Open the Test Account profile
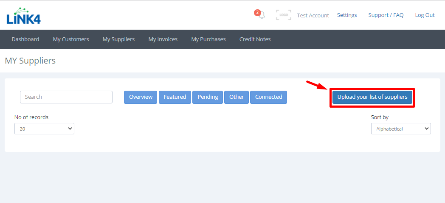The image size is (445, 203). pos(313,15)
